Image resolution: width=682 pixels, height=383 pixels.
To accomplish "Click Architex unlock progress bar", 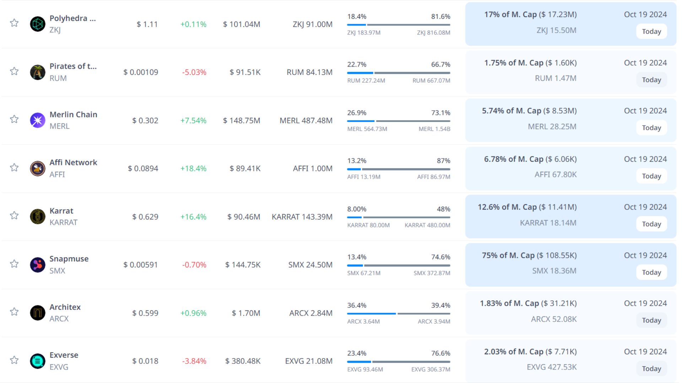I will click(x=399, y=313).
